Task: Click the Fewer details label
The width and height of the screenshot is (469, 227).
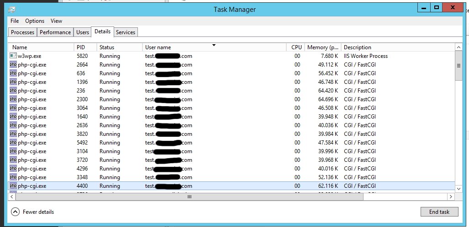Action: click(x=38, y=212)
